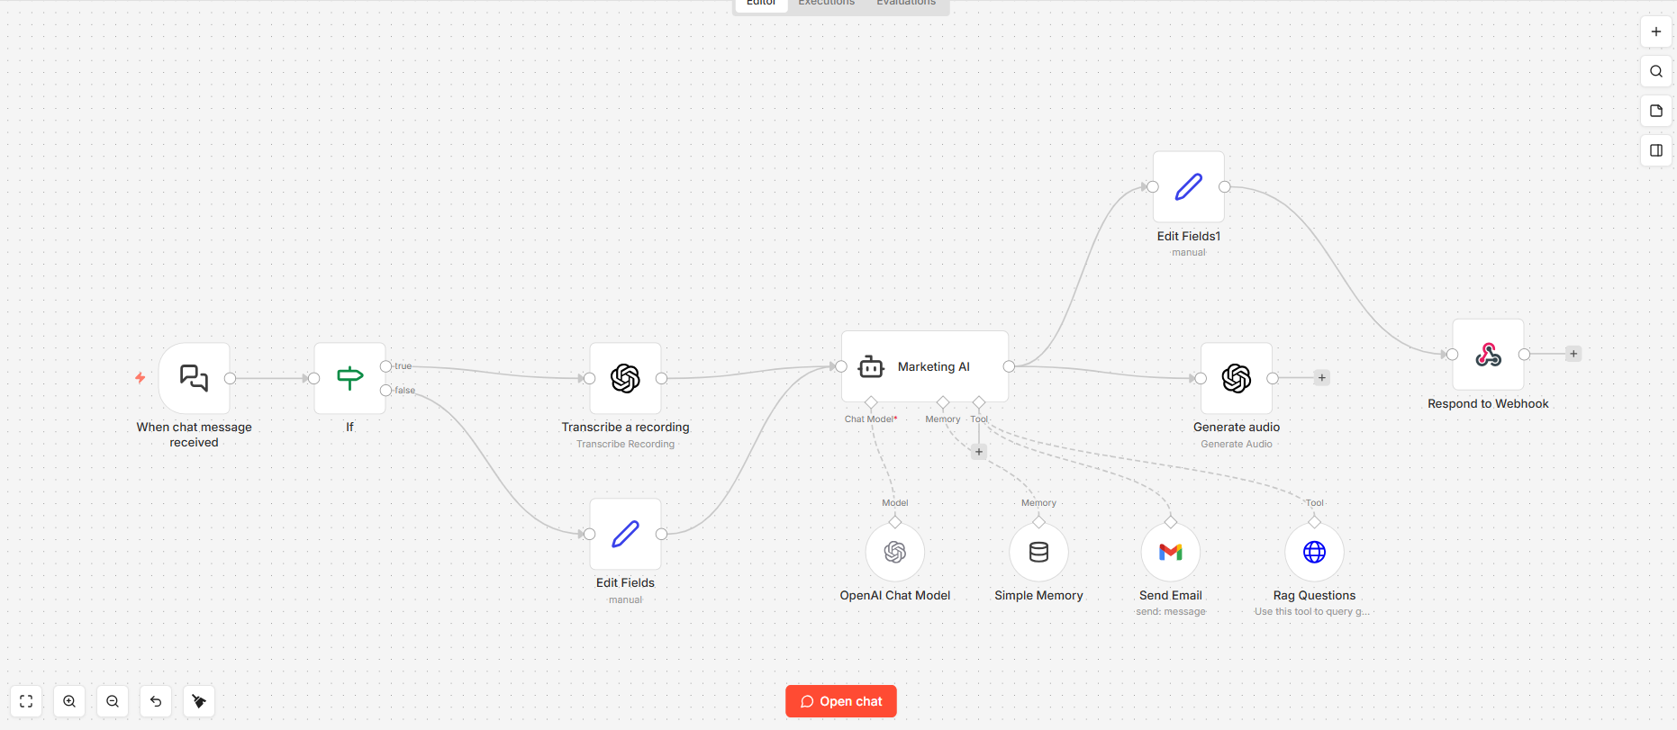The width and height of the screenshot is (1677, 730).
Task: Add a node after Respond to Webhook
Action: (x=1573, y=354)
